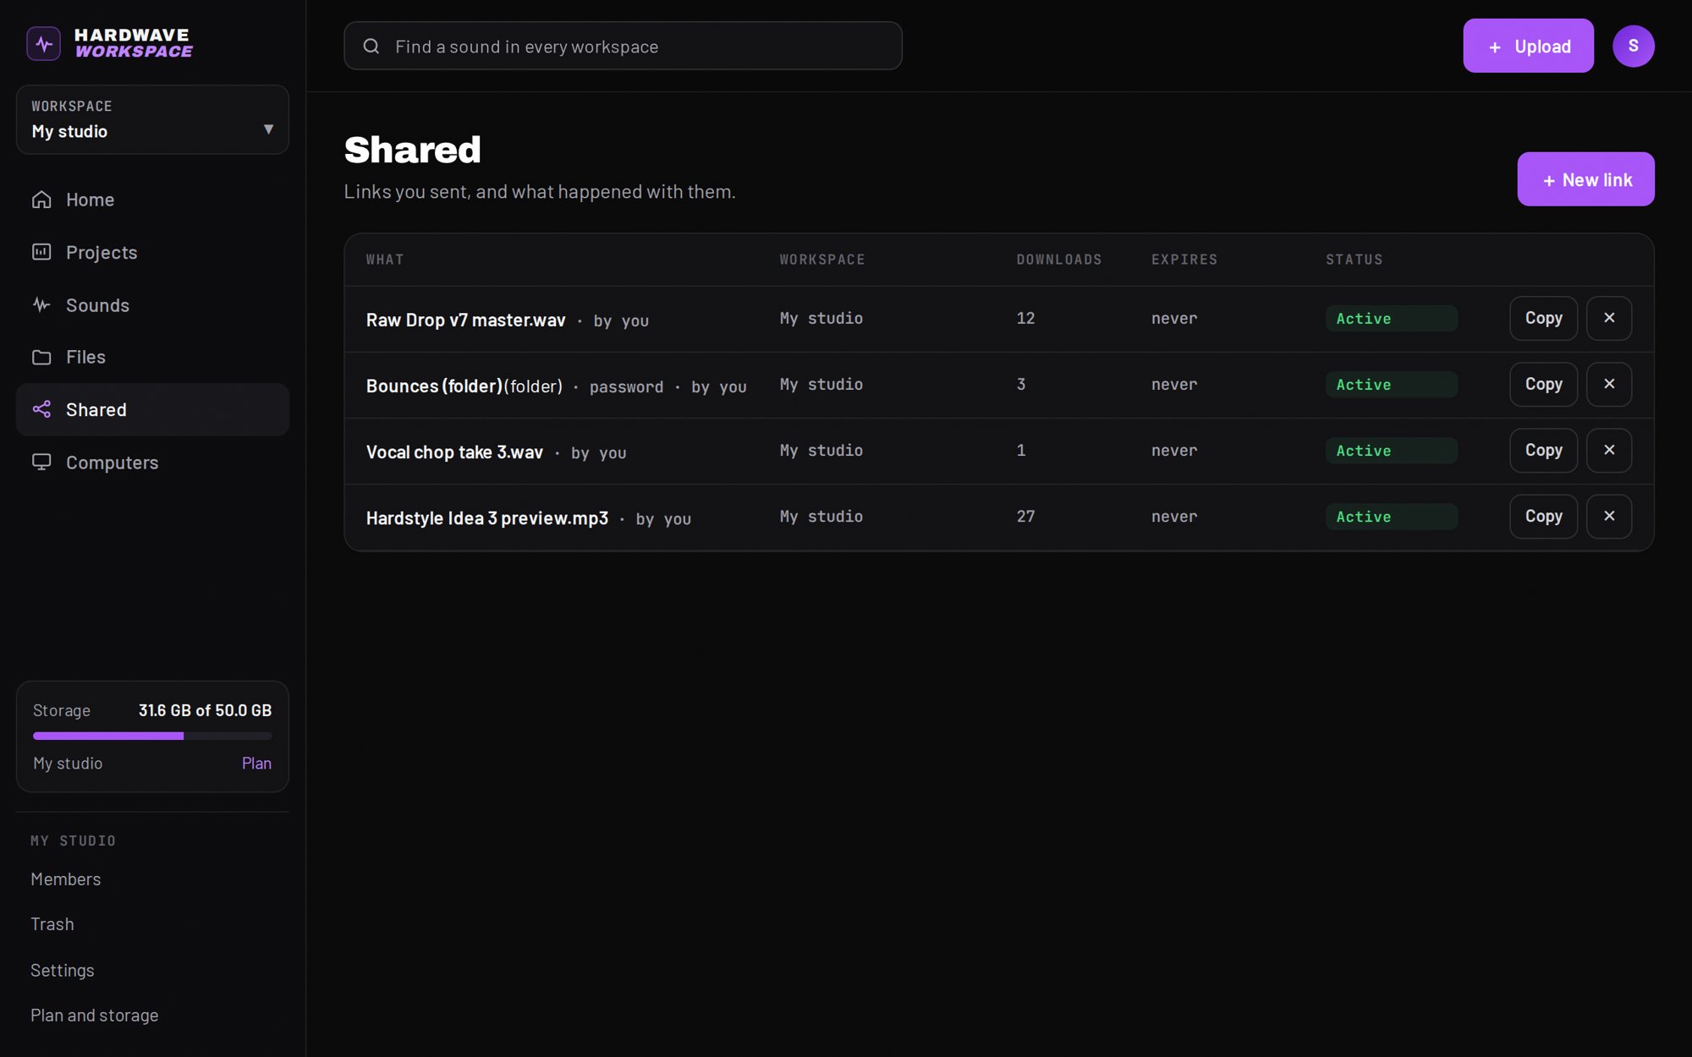
Task: Open the Home page
Action: (152, 200)
